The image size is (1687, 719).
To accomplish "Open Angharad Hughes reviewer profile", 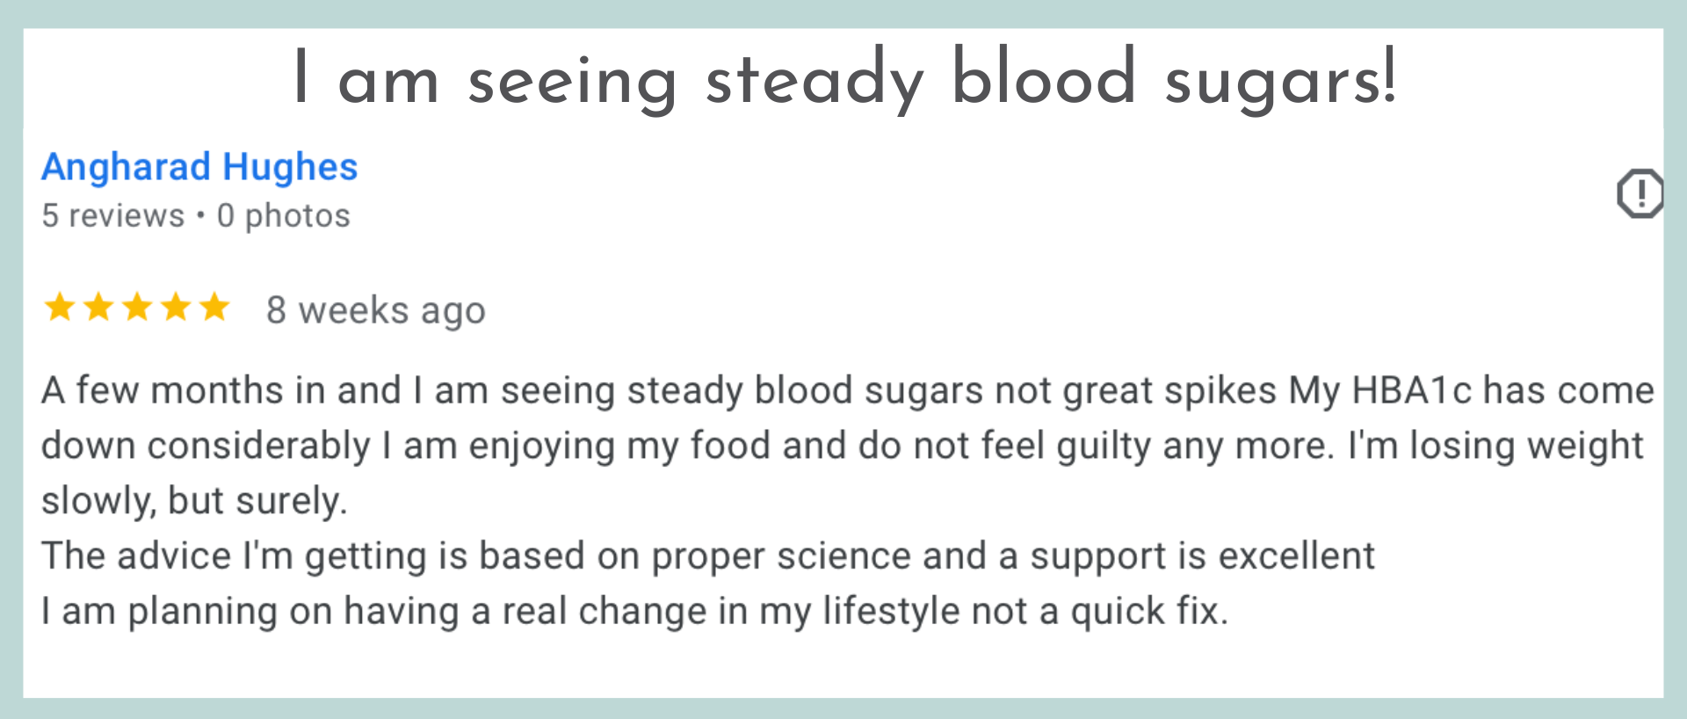I will [199, 167].
